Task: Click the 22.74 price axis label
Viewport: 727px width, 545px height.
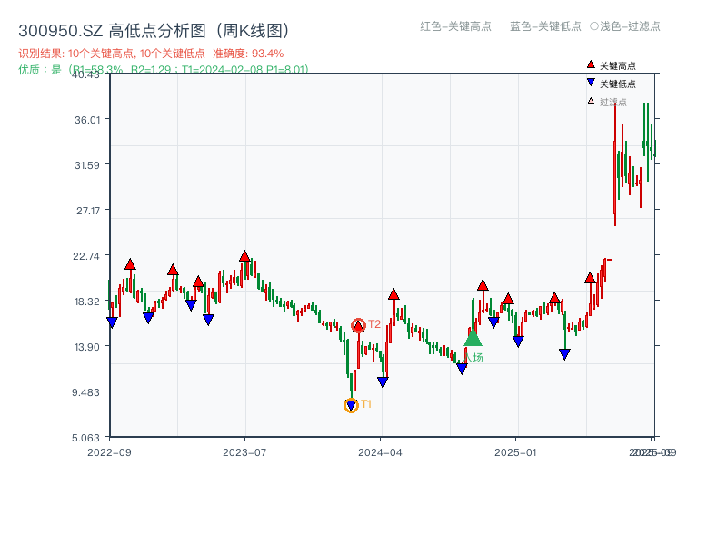Action: coord(86,256)
